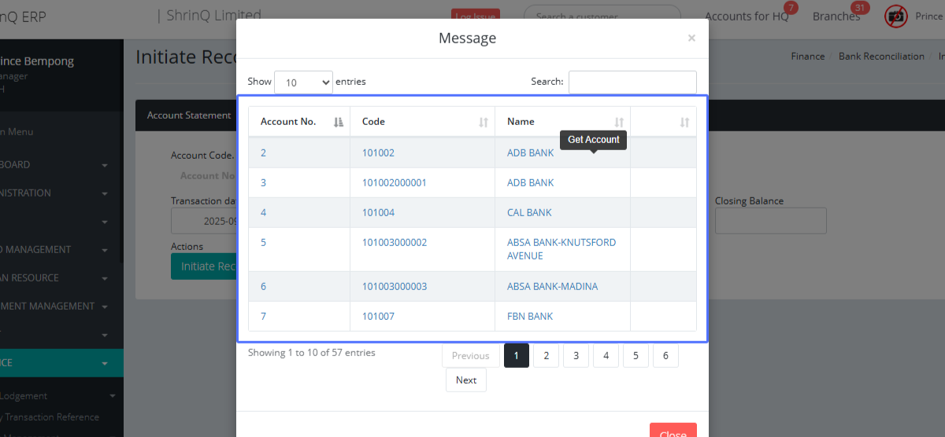Click the Name column sort icon
945x437 pixels.
point(619,122)
